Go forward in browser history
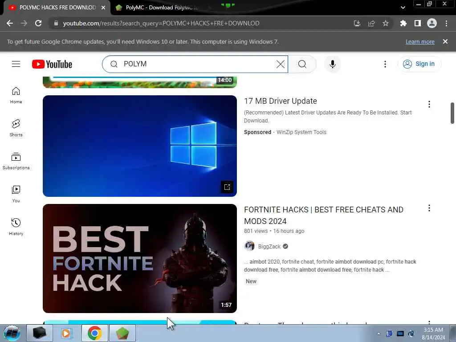The height and width of the screenshot is (342, 456). coord(24,23)
